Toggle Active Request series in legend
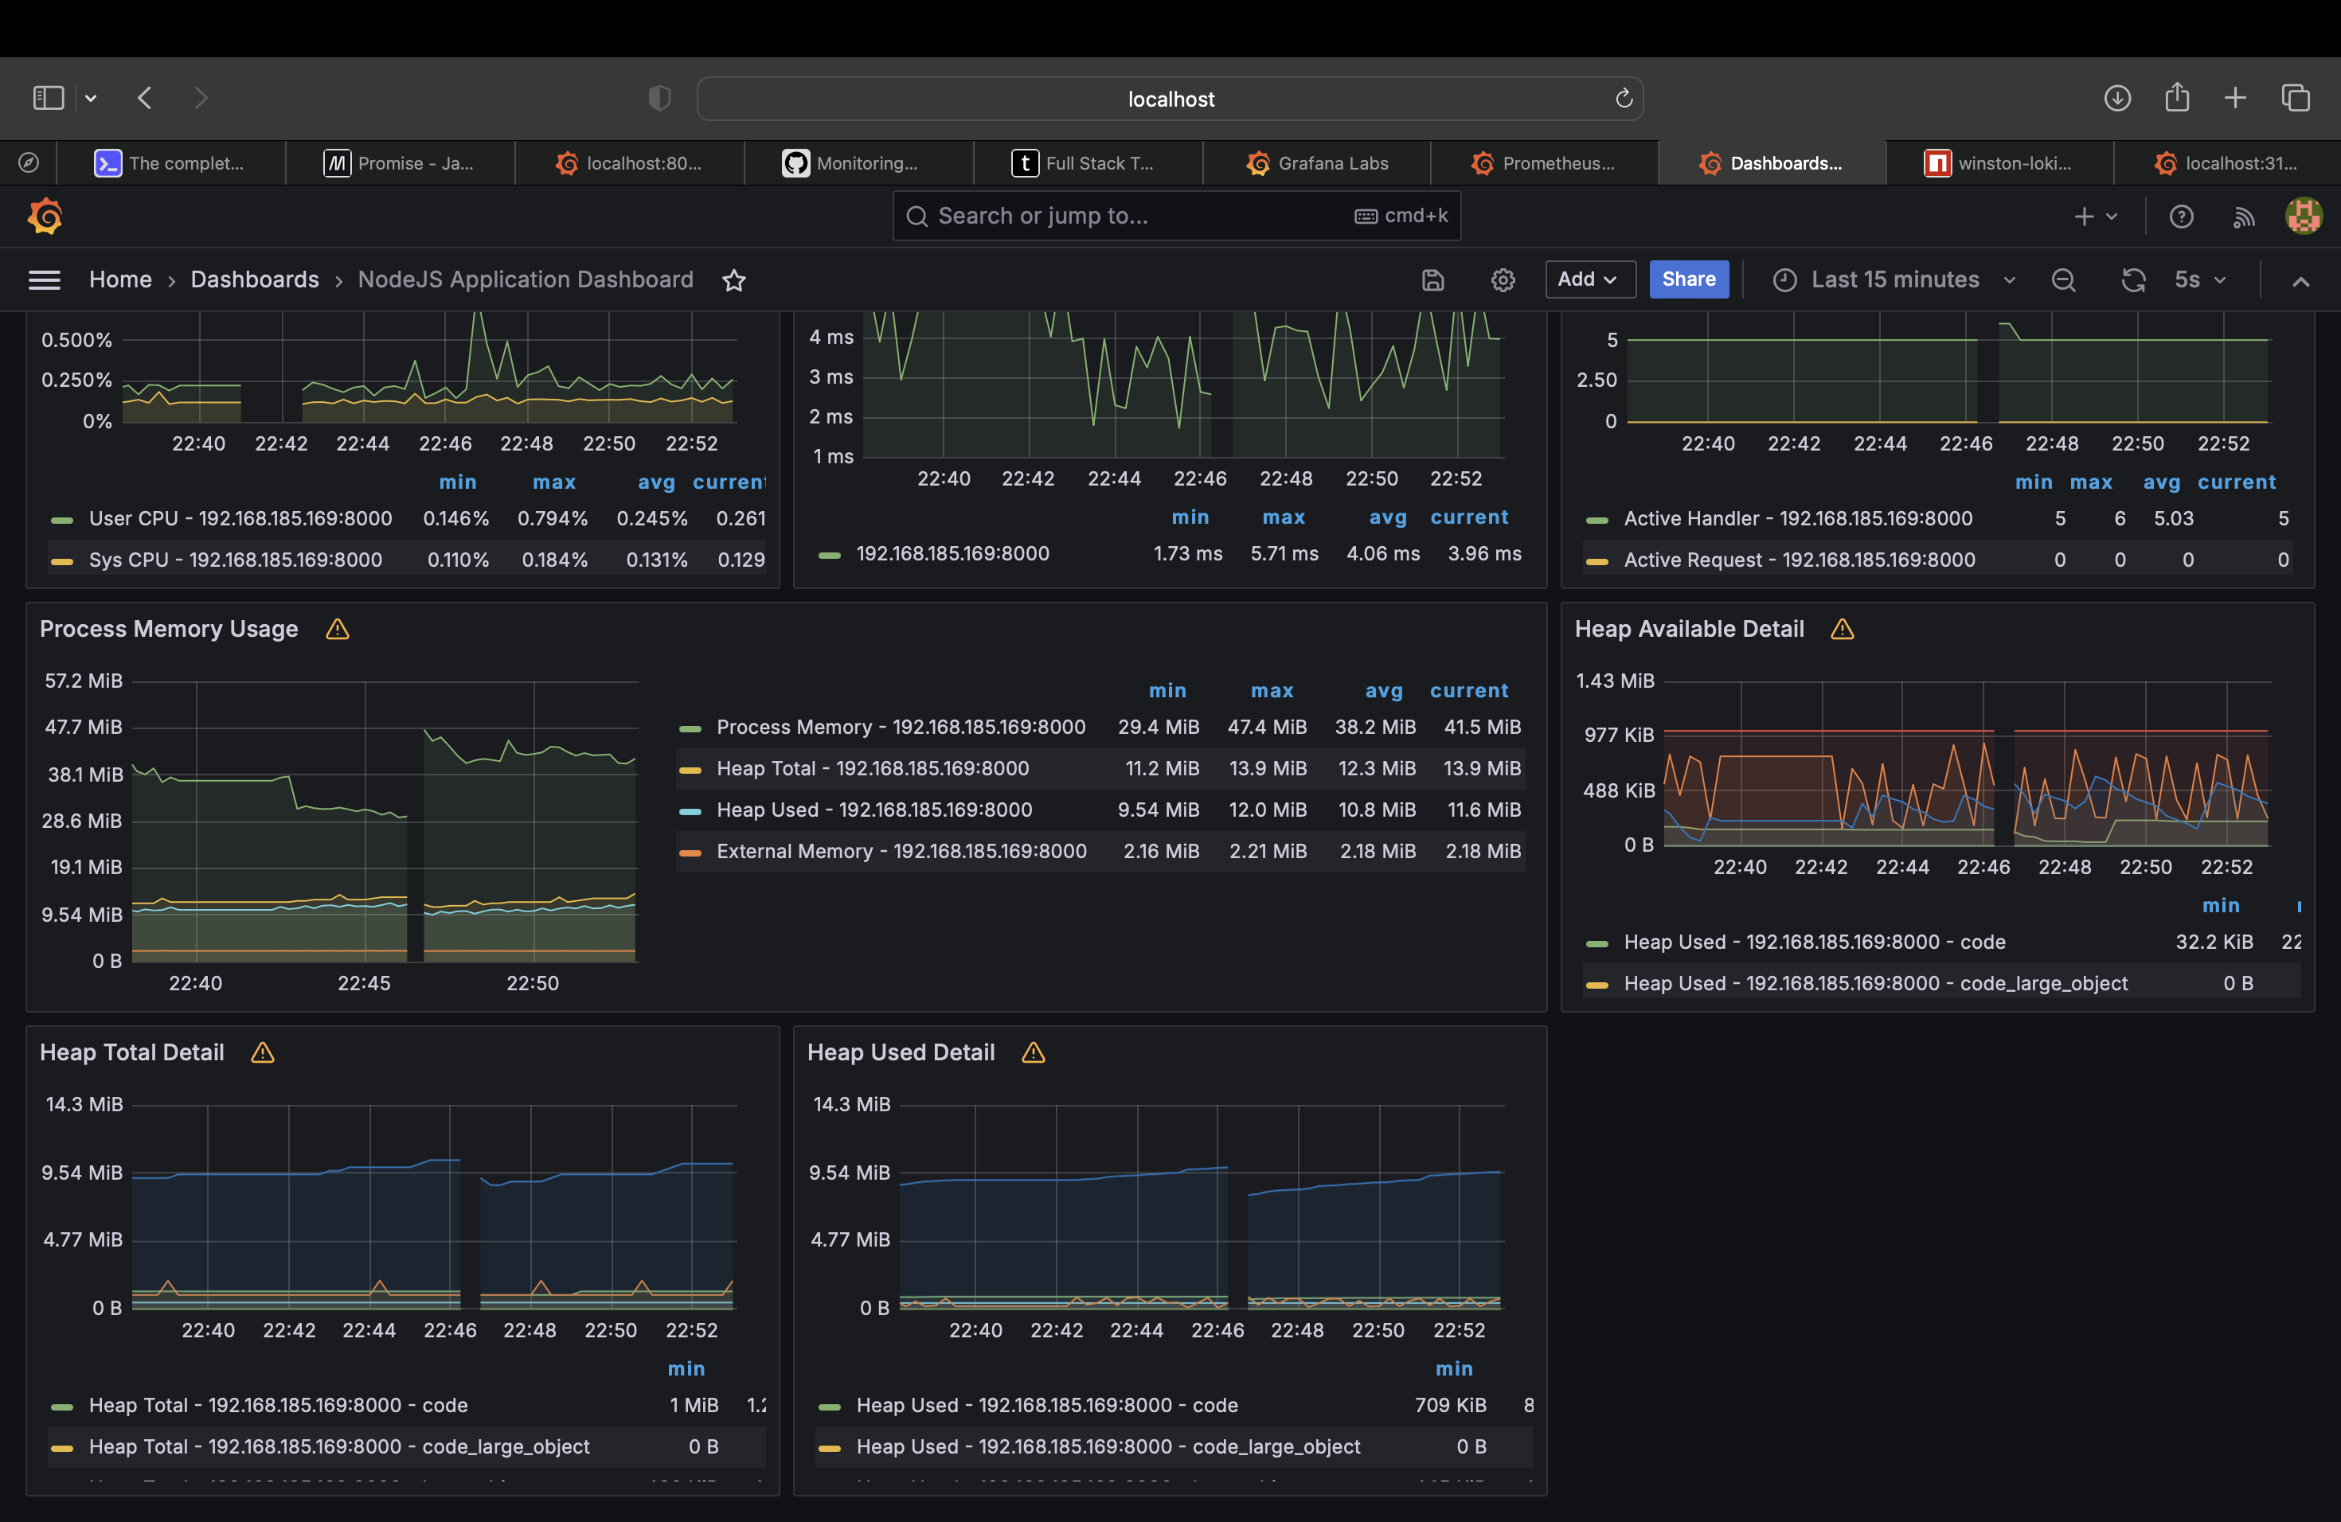2341x1522 pixels. pyautogui.click(x=1798, y=560)
